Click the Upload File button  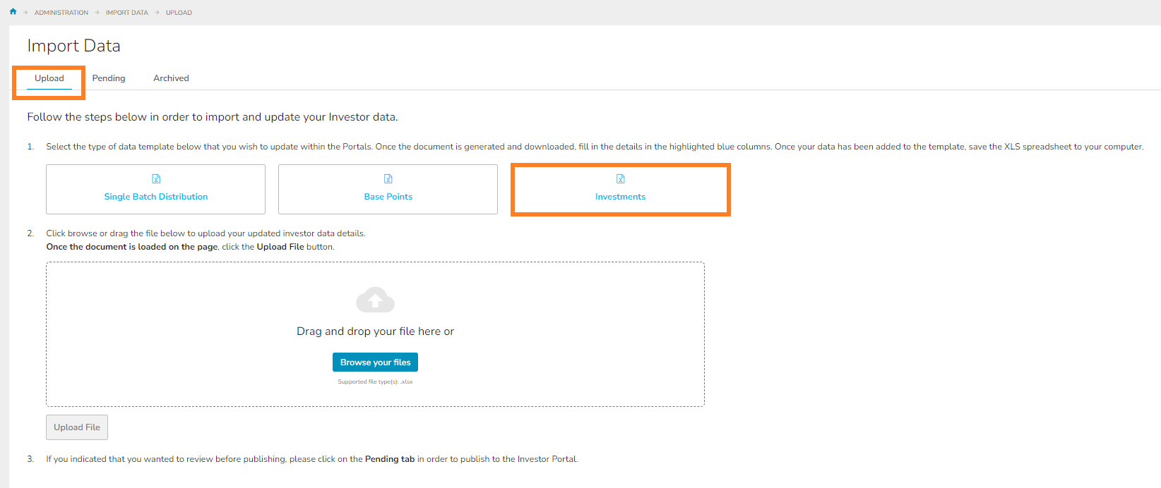(x=77, y=427)
